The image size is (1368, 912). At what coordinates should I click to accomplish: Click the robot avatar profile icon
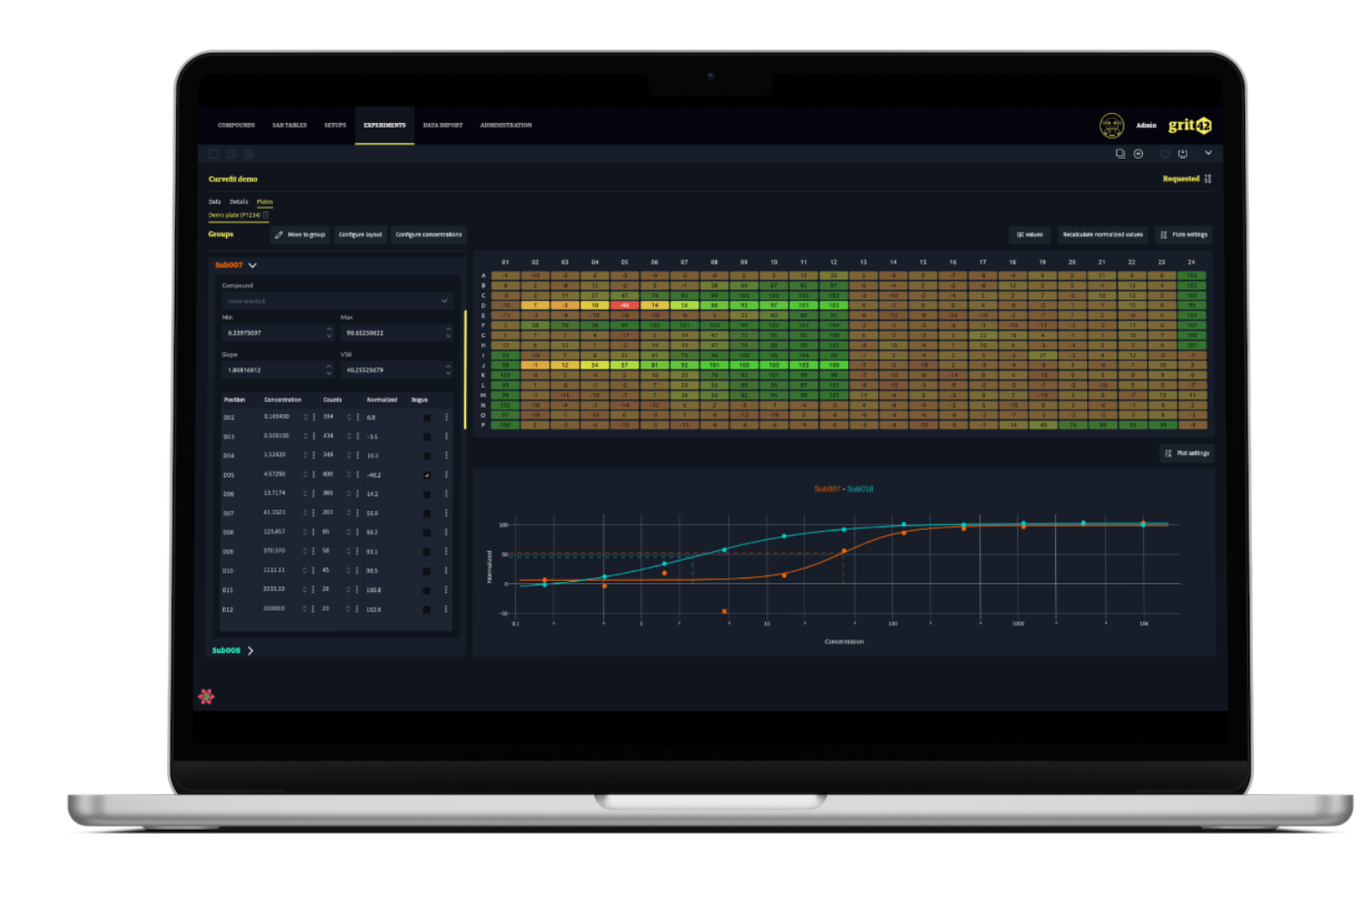pos(1111,126)
